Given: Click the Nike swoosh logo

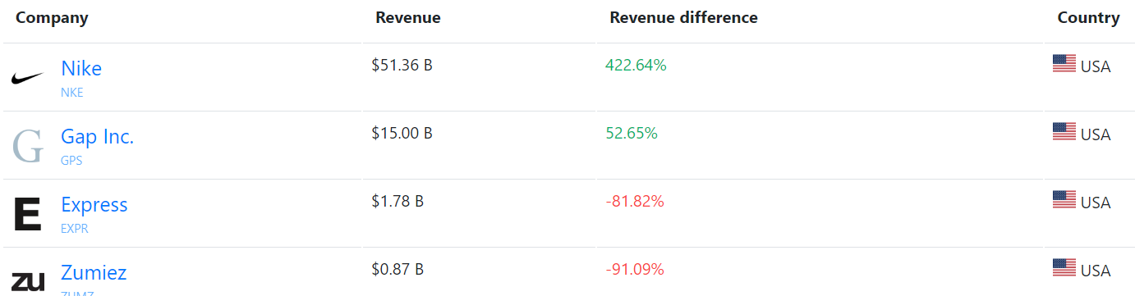Looking at the screenshot, I should [x=27, y=79].
